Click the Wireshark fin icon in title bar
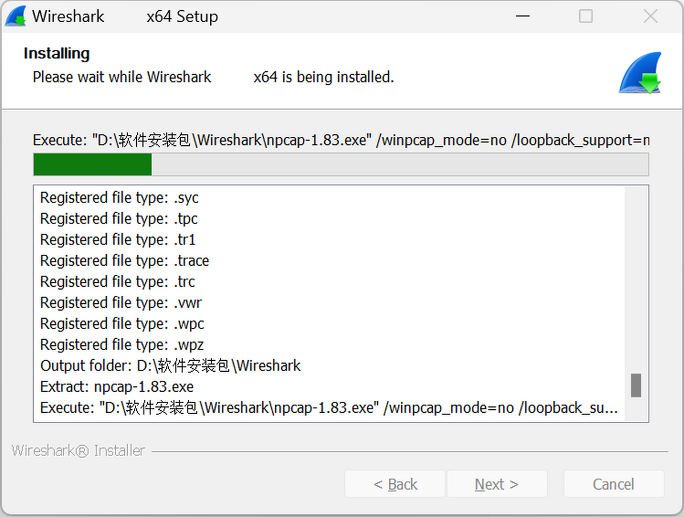 tap(15, 17)
